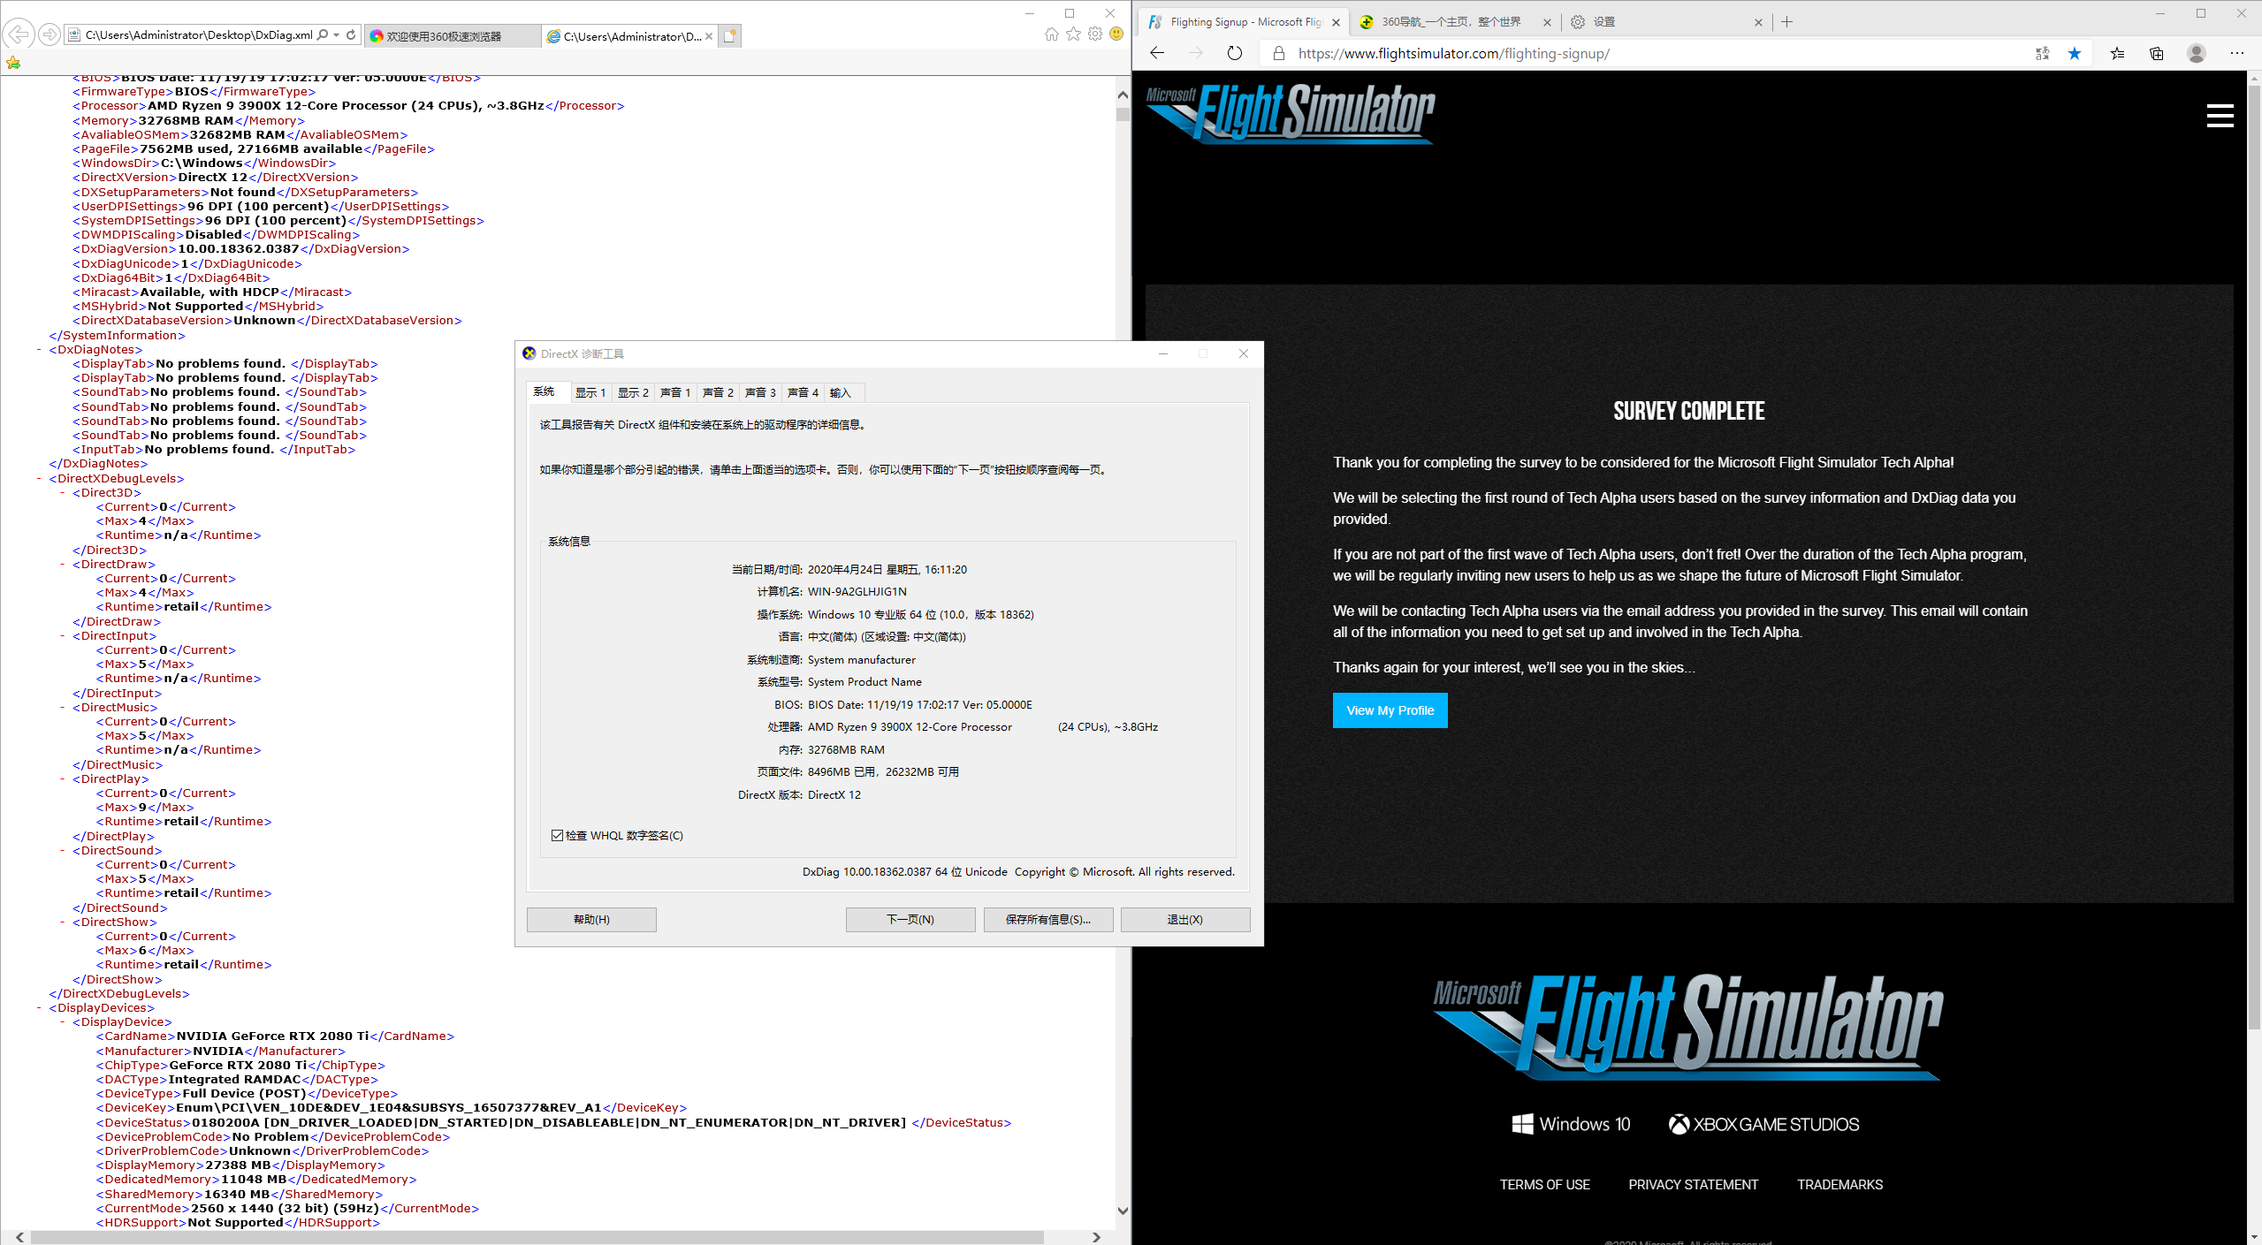Go back in Internet Explorer window

pos(19,34)
